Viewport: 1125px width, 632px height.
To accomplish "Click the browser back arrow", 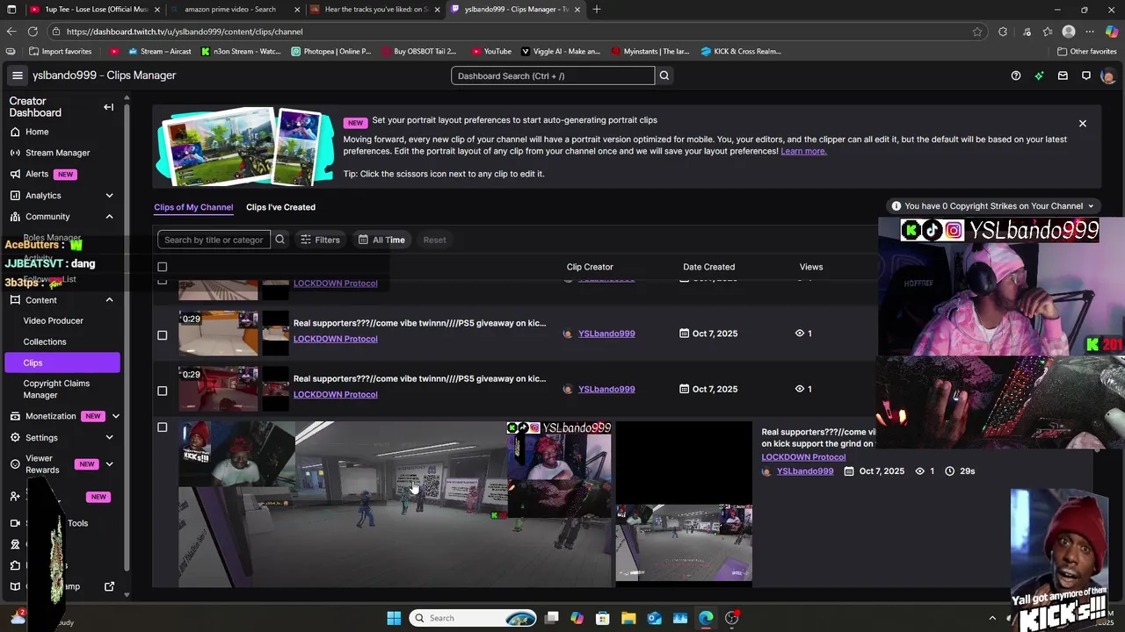I will (11, 32).
